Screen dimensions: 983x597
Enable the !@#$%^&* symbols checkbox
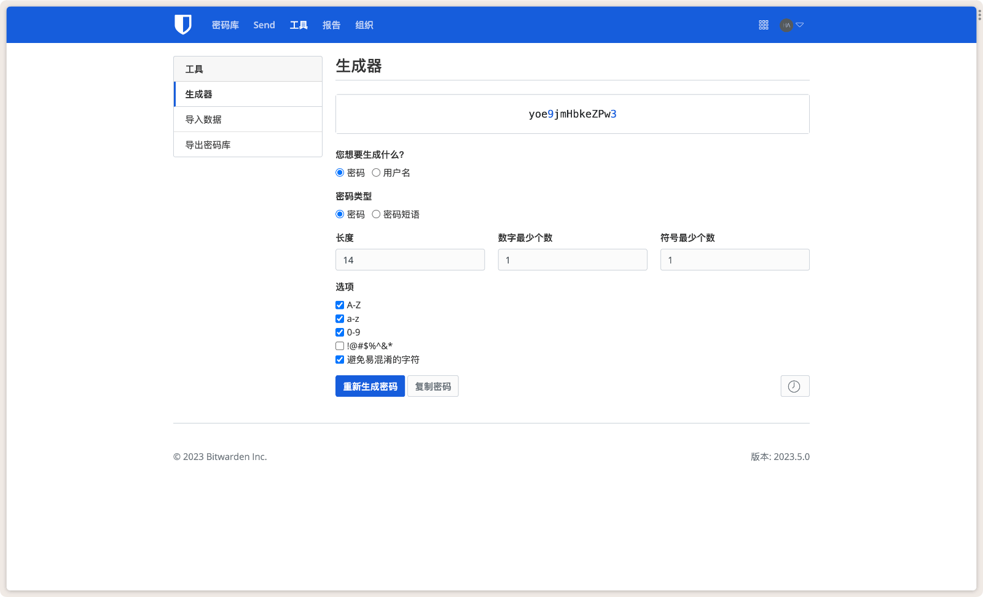click(x=340, y=346)
